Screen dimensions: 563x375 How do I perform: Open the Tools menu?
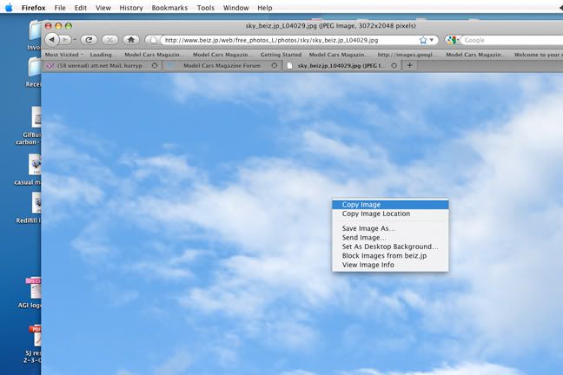pos(205,8)
